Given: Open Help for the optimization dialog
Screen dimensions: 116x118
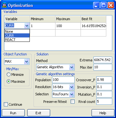Looking at the screenshot, I should click(x=103, y=113).
